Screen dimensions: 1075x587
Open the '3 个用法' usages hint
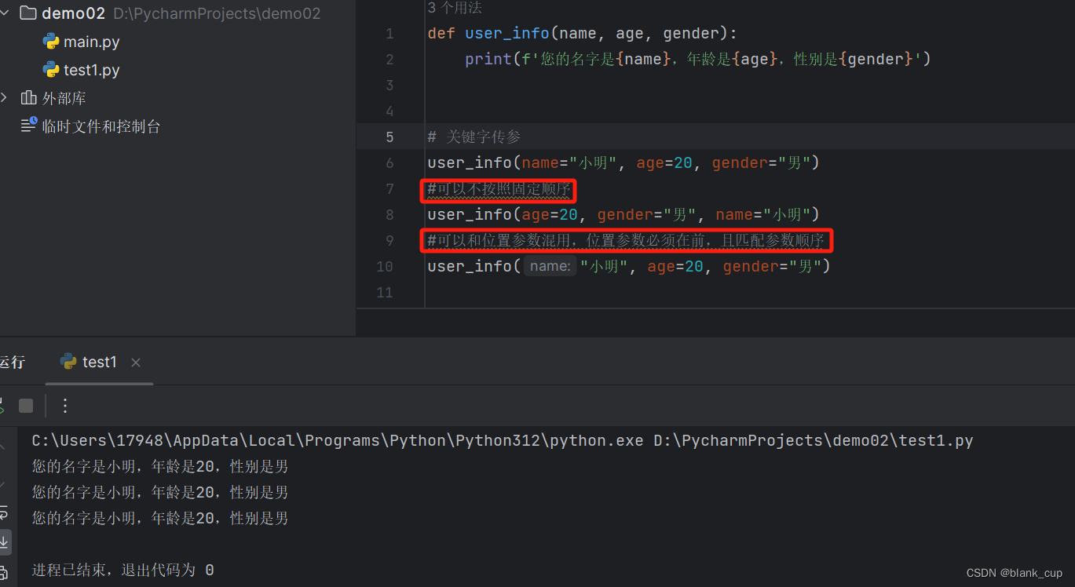pyautogui.click(x=455, y=8)
